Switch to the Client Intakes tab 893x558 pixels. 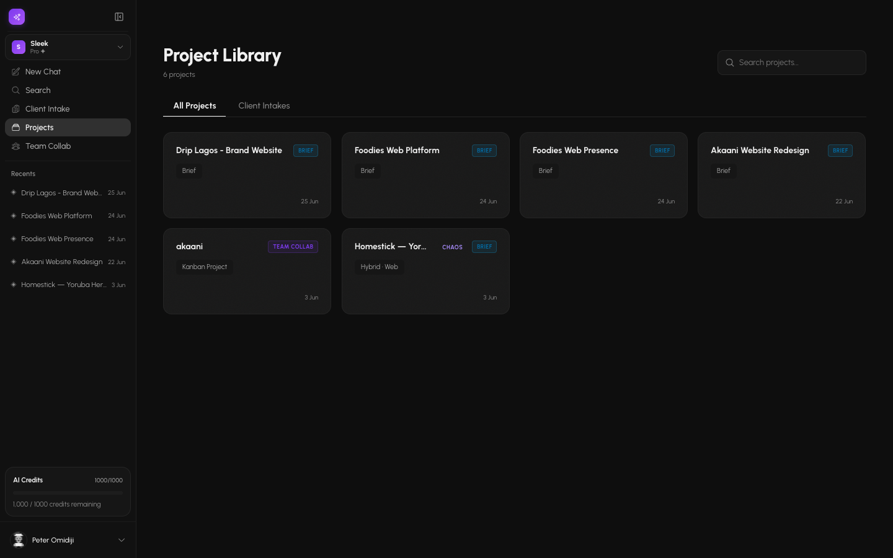(264, 106)
